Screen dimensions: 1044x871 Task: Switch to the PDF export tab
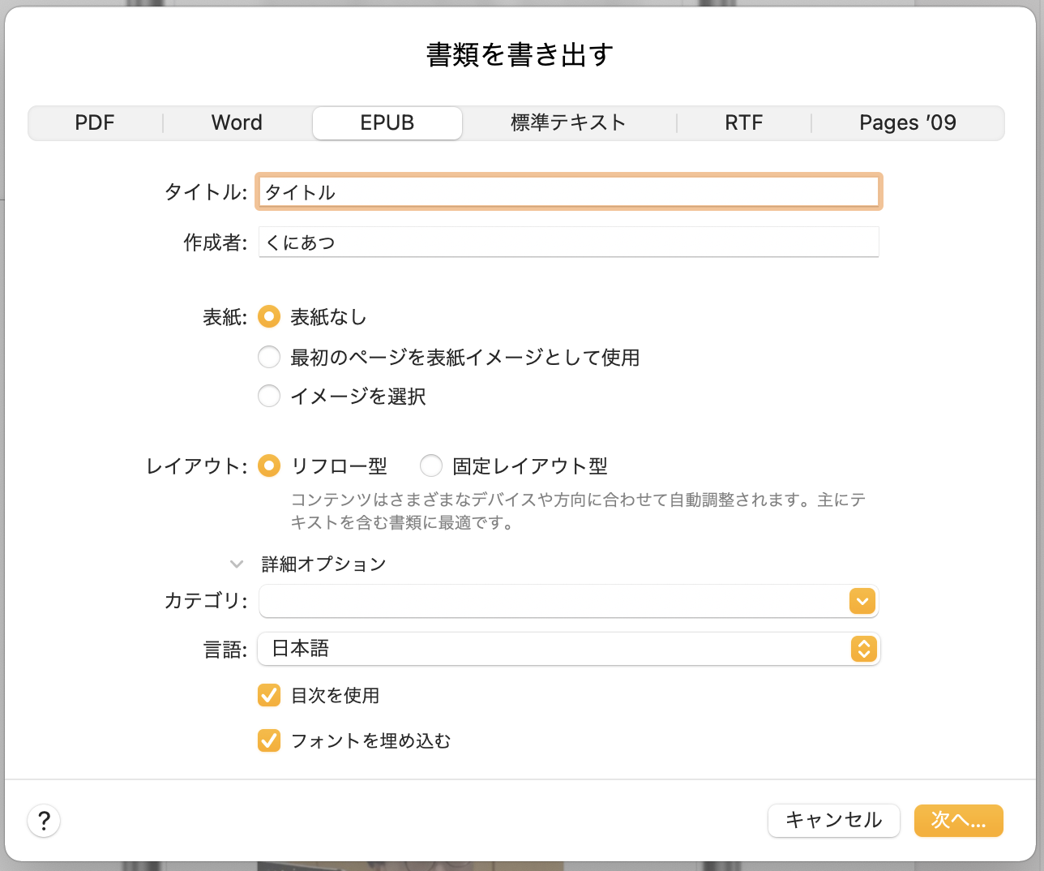95,122
